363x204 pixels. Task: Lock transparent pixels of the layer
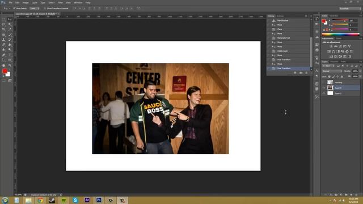tap(329, 76)
